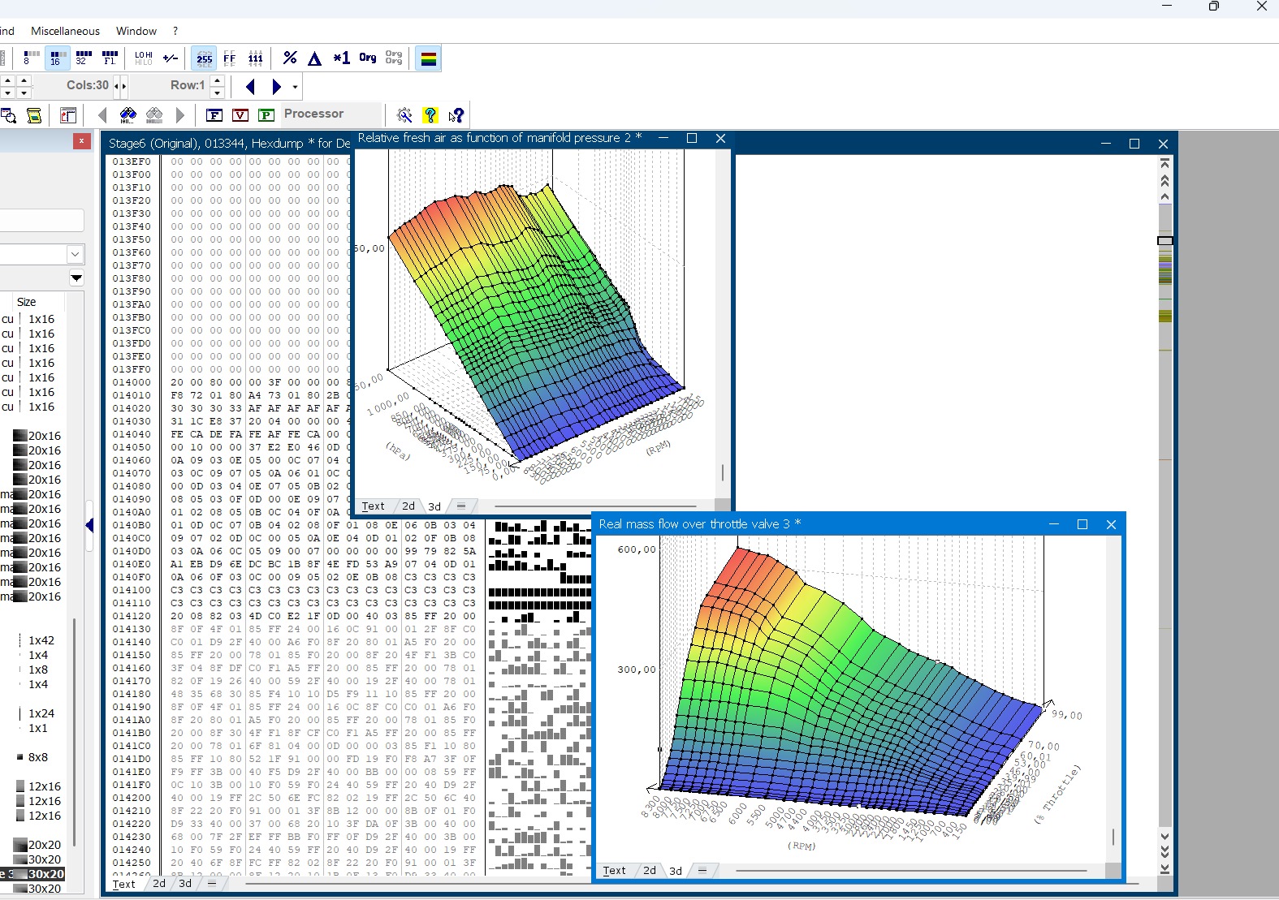Click the percent difference icon
Image resolution: width=1279 pixels, height=900 pixels.
click(290, 58)
